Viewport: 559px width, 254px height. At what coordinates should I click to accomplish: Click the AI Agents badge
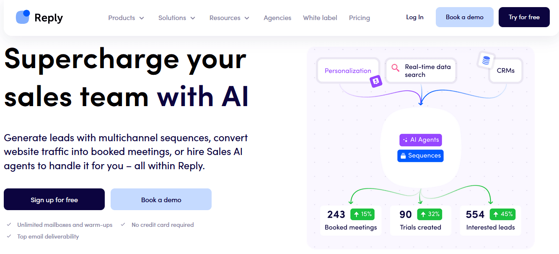(420, 140)
